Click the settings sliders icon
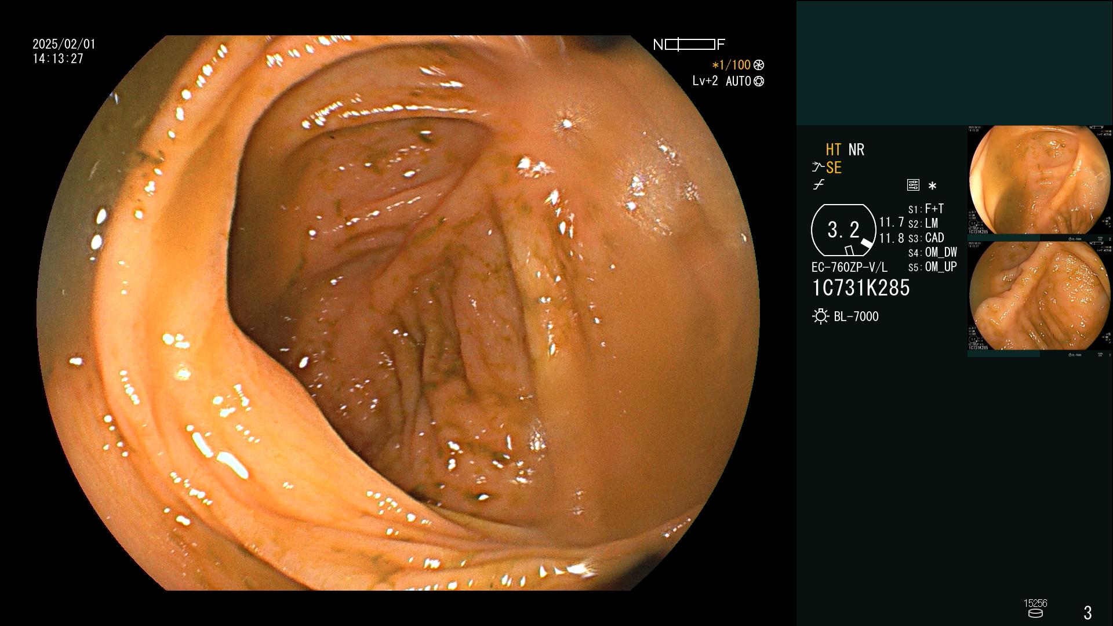The height and width of the screenshot is (626, 1113). 913,185
